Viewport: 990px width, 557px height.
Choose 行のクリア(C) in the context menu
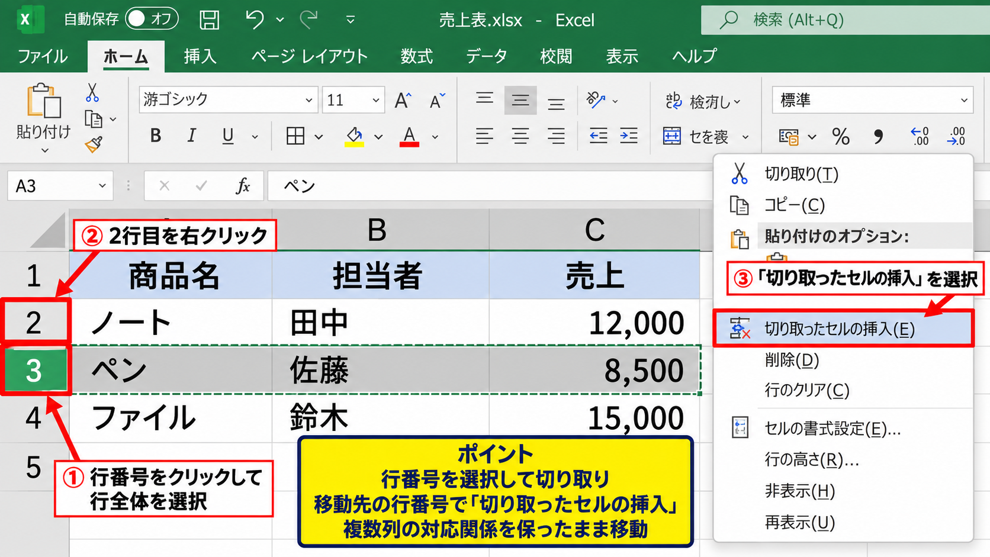(x=844, y=390)
